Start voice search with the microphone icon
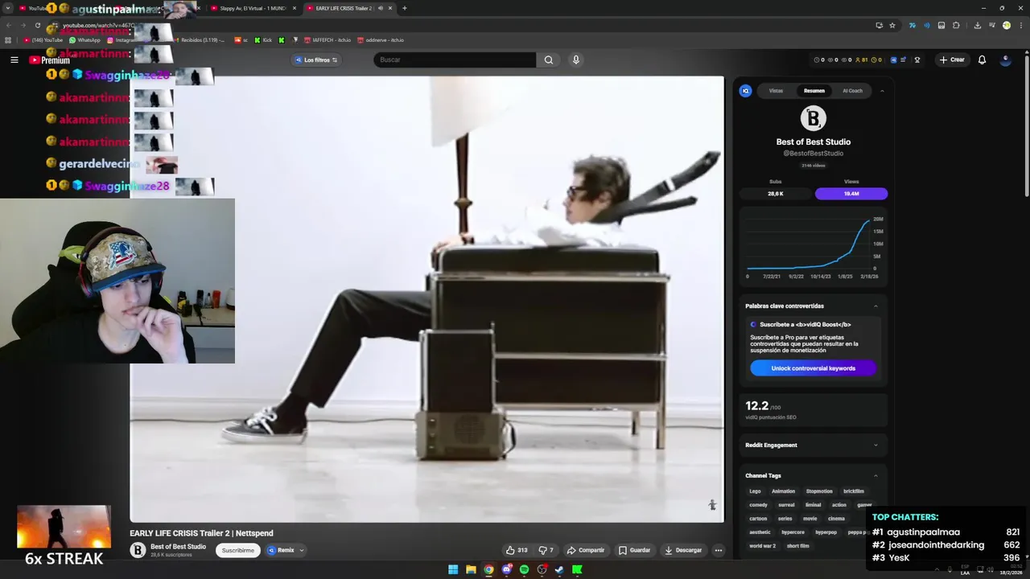The height and width of the screenshot is (579, 1030). (x=575, y=60)
